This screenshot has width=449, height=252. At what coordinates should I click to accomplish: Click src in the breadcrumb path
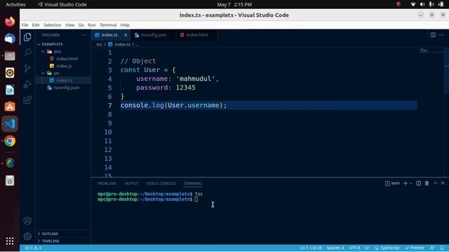[x=99, y=44]
